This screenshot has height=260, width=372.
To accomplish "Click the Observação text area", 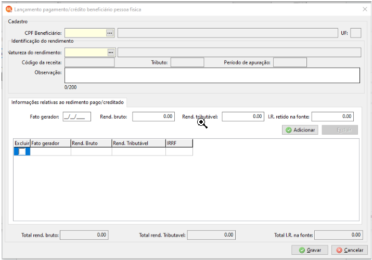I will [212, 75].
